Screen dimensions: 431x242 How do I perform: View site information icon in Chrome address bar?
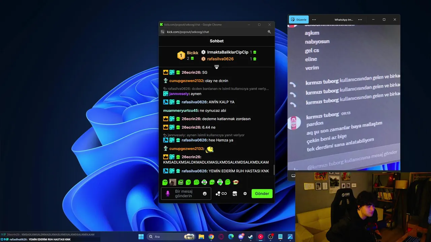tap(162, 32)
